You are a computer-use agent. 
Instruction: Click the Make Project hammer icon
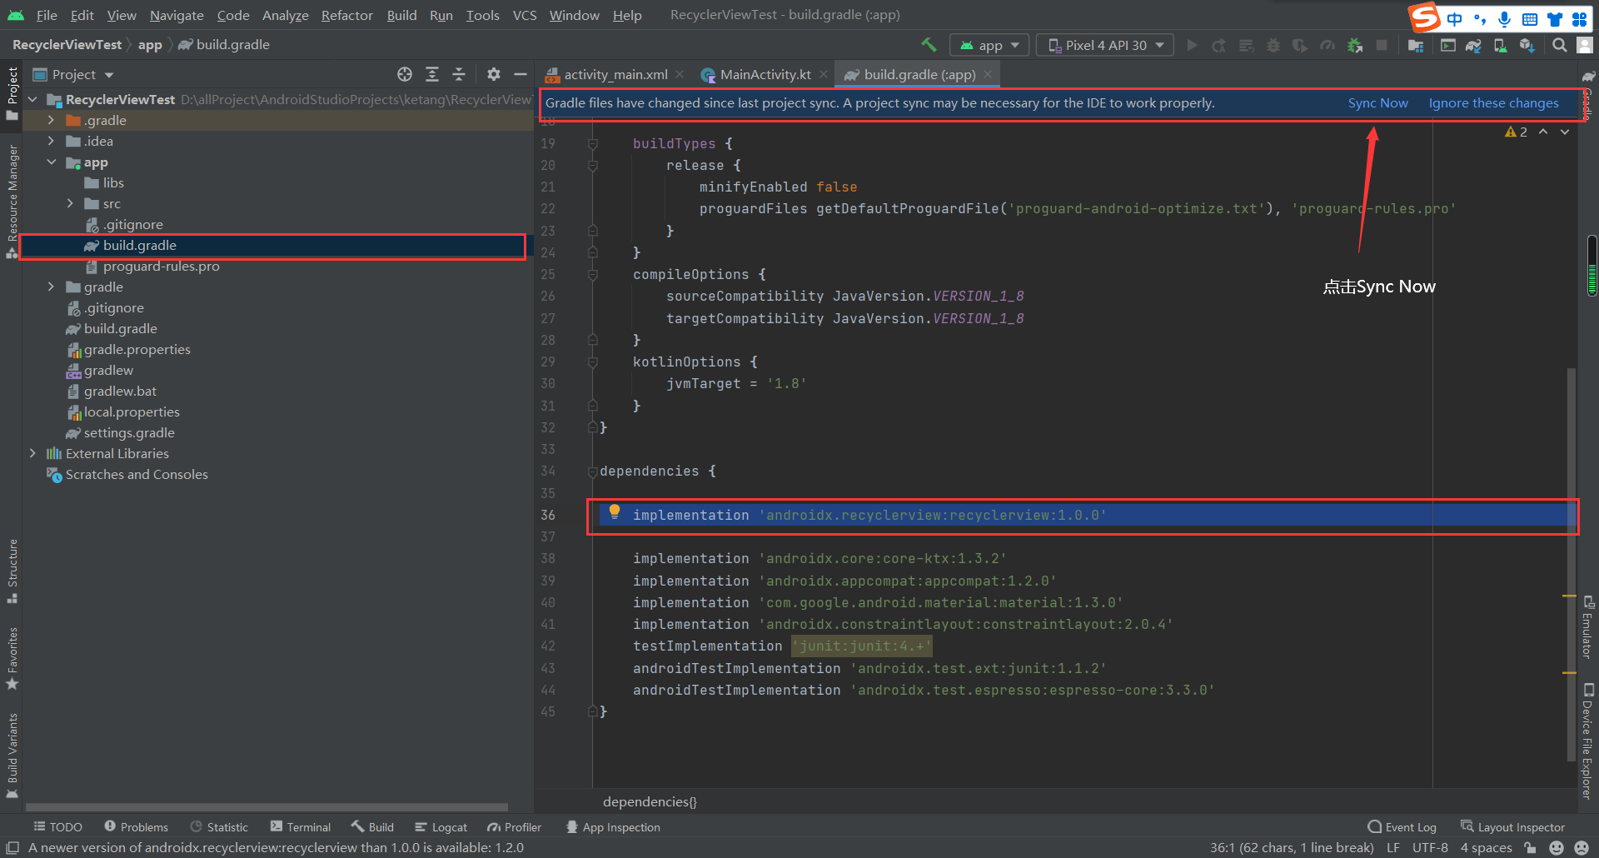(929, 45)
